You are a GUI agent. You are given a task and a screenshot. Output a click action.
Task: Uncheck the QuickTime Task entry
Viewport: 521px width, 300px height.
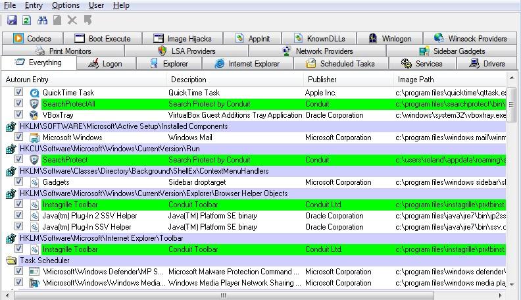(18, 92)
